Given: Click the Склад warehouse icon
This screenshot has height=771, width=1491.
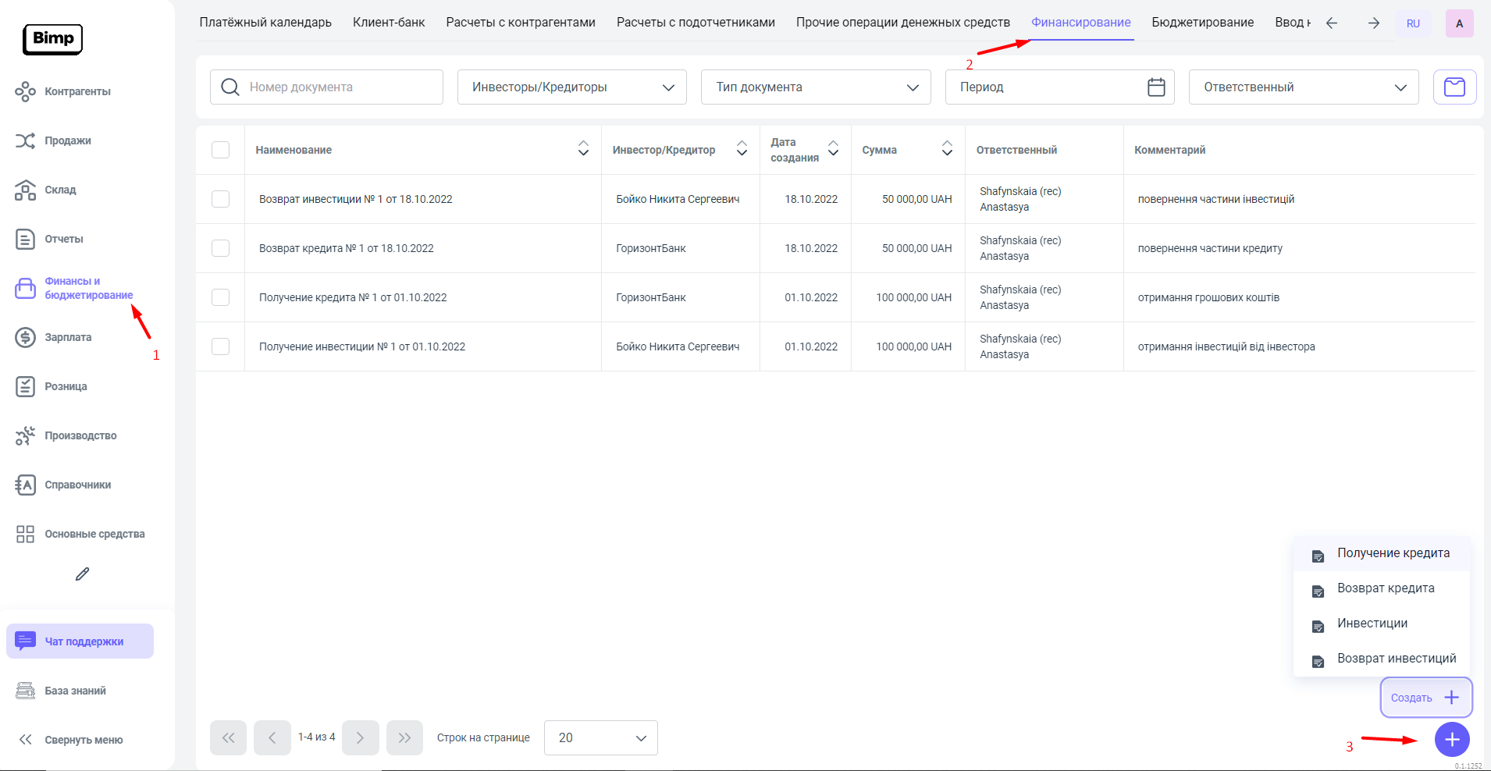Looking at the screenshot, I should point(25,190).
